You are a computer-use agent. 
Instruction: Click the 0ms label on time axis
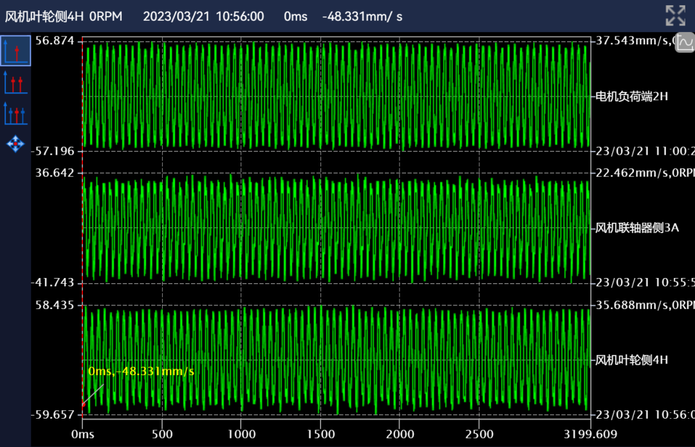(82, 434)
